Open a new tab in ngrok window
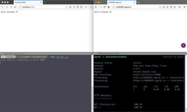The image size is (187, 112). point(138,2)
